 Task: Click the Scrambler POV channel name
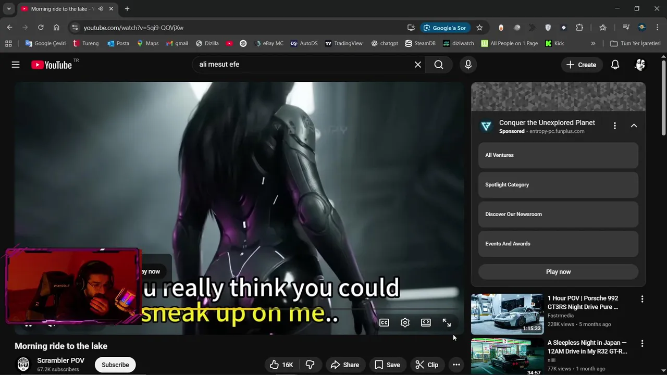pos(60,360)
